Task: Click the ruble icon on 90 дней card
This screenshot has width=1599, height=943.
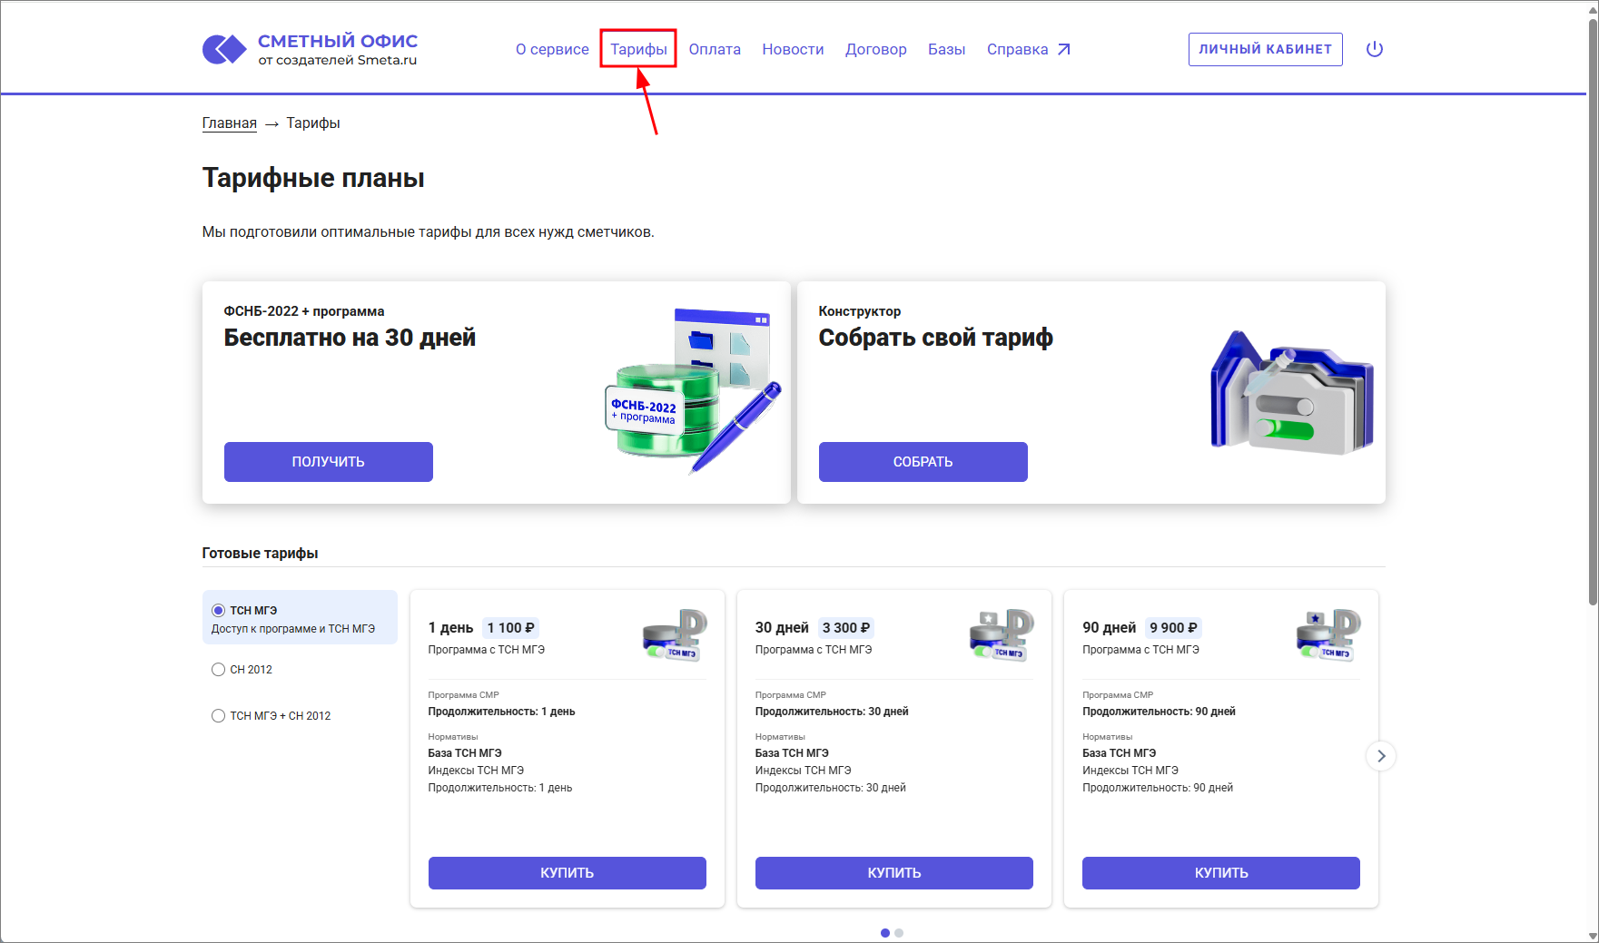Action: pyautogui.click(x=1328, y=634)
